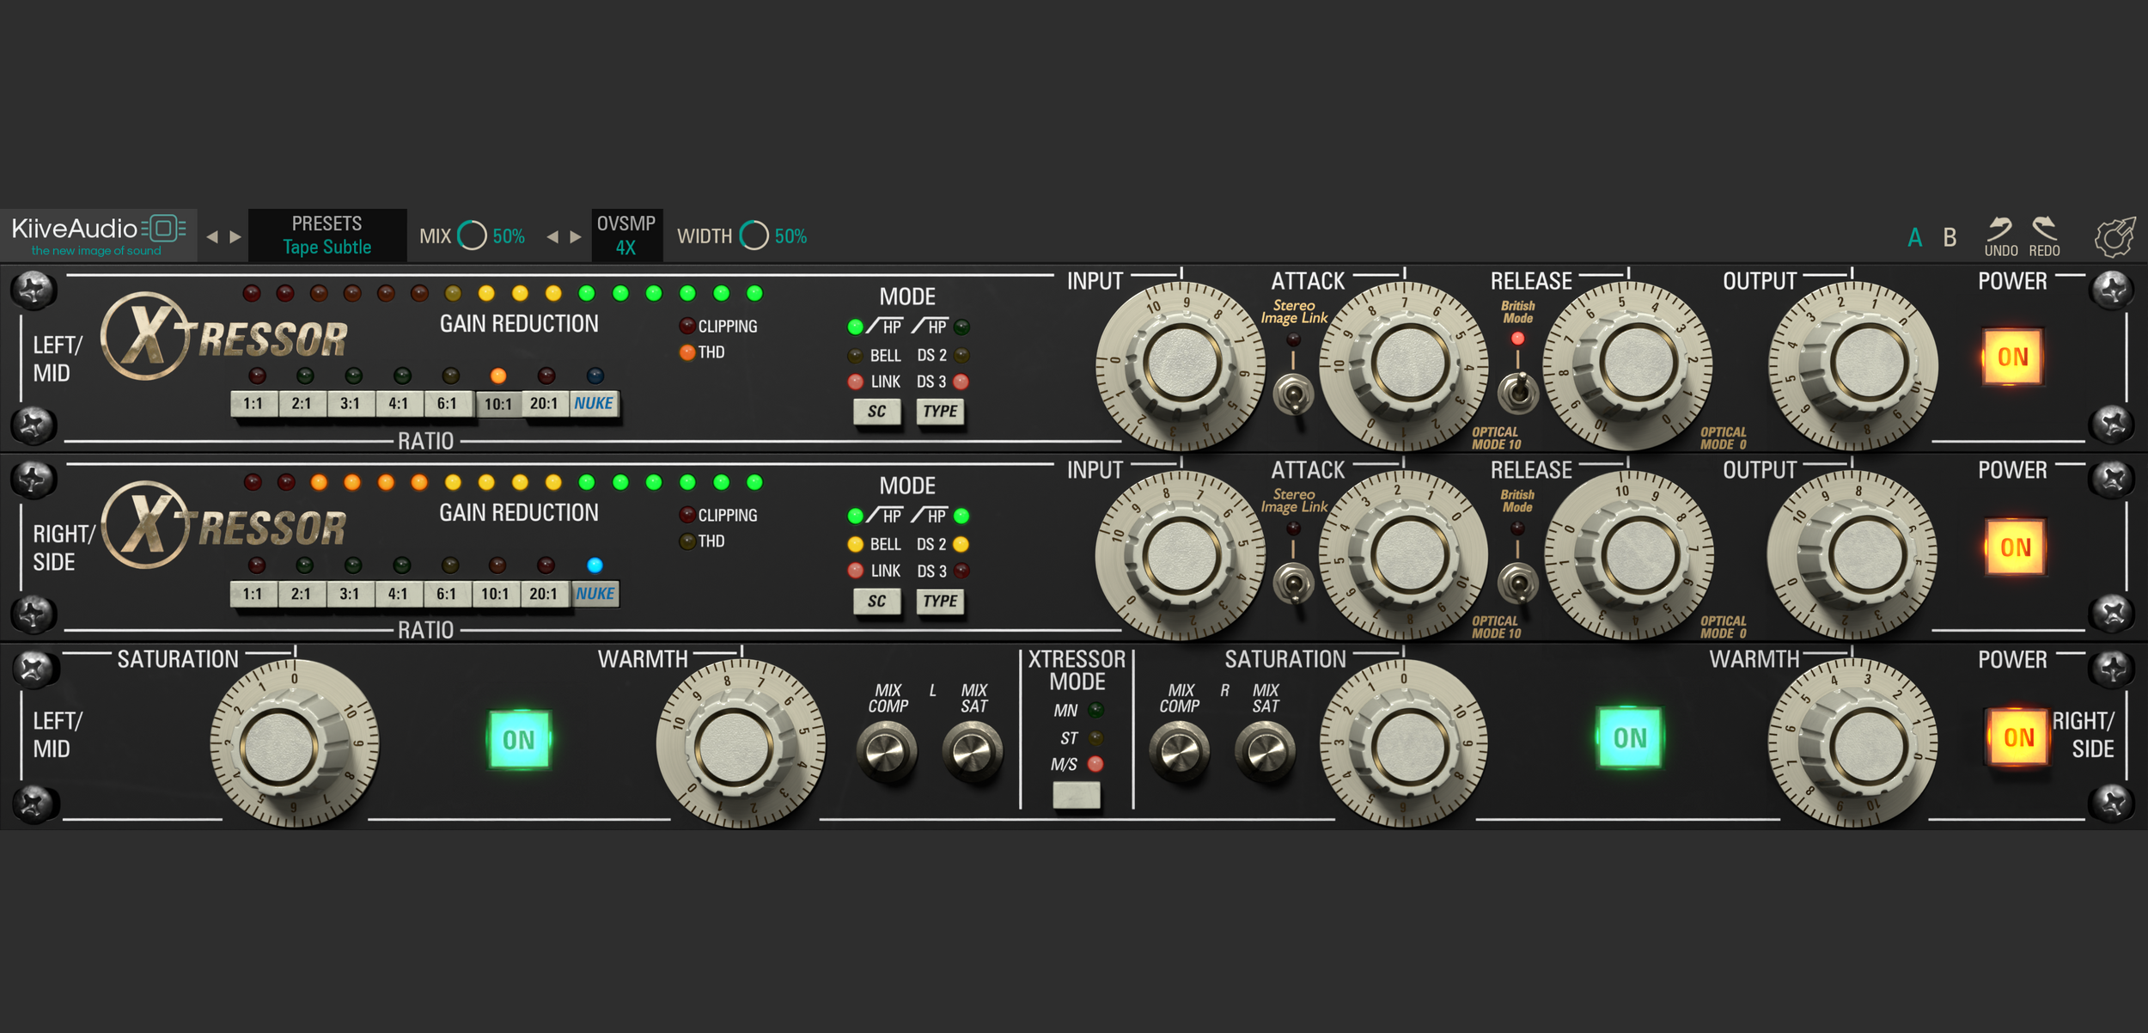Click the Left/Mid WARMTH knob
The image size is (2148, 1033).
(x=741, y=744)
